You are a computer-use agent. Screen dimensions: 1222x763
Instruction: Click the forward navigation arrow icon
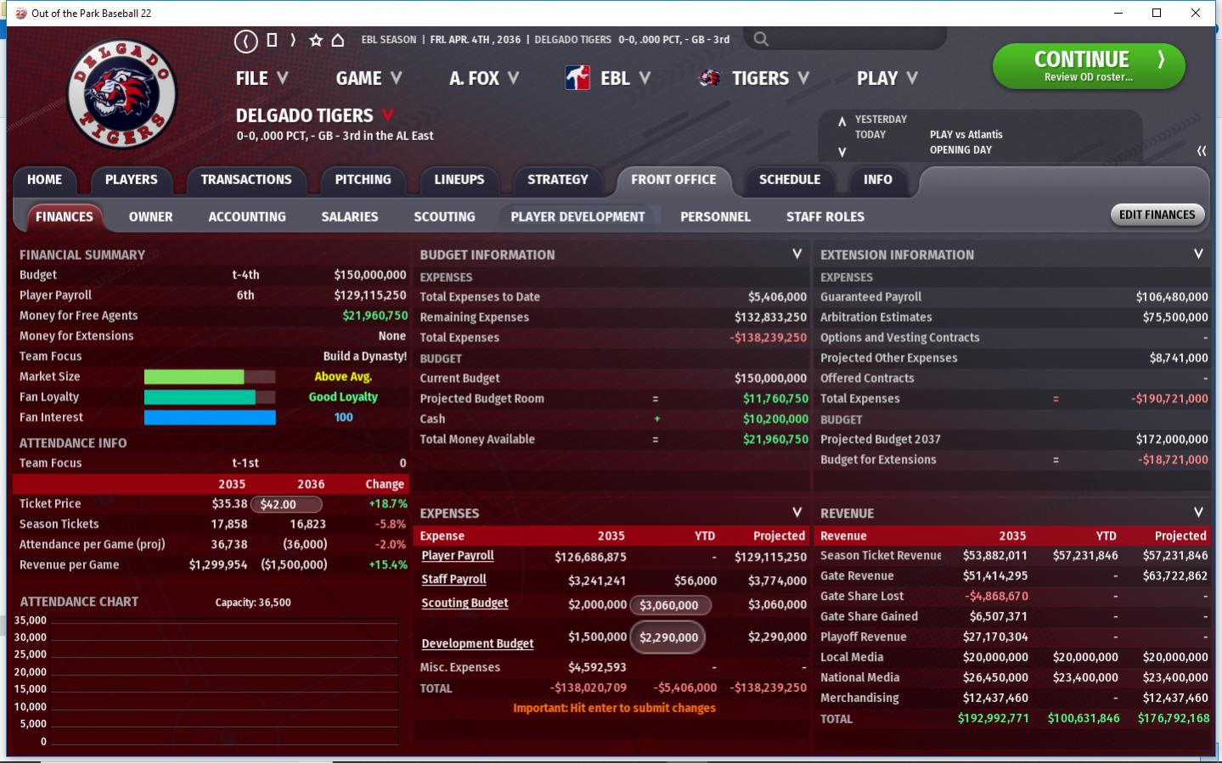tap(293, 40)
